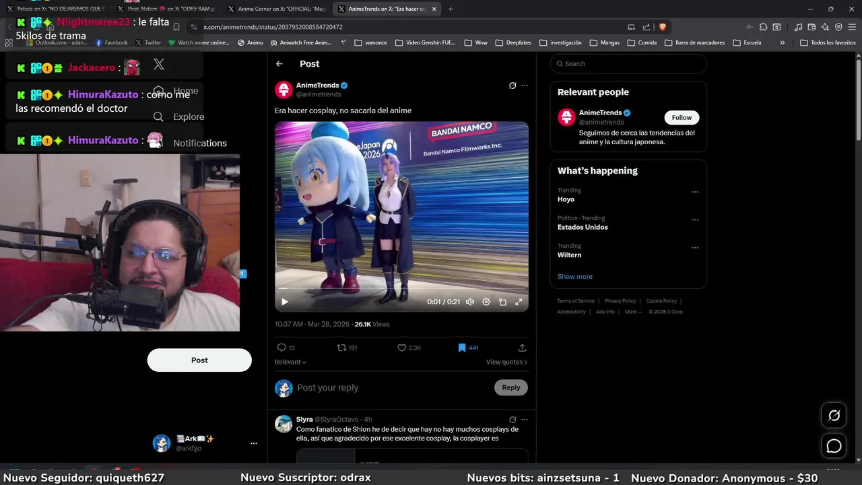Open the Estados Unidos trending topic
862x485 pixels.
pos(583,227)
